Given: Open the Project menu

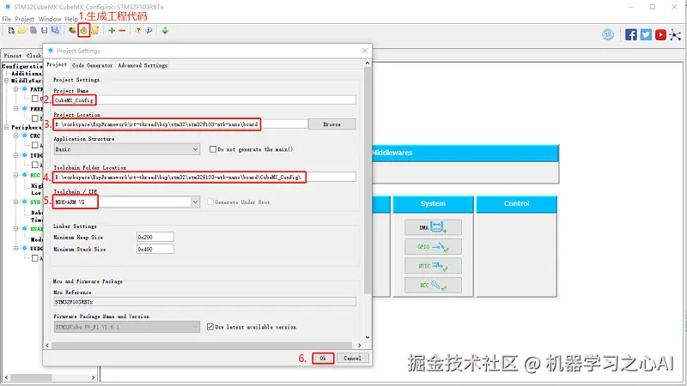Looking at the screenshot, I should click(25, 19).
